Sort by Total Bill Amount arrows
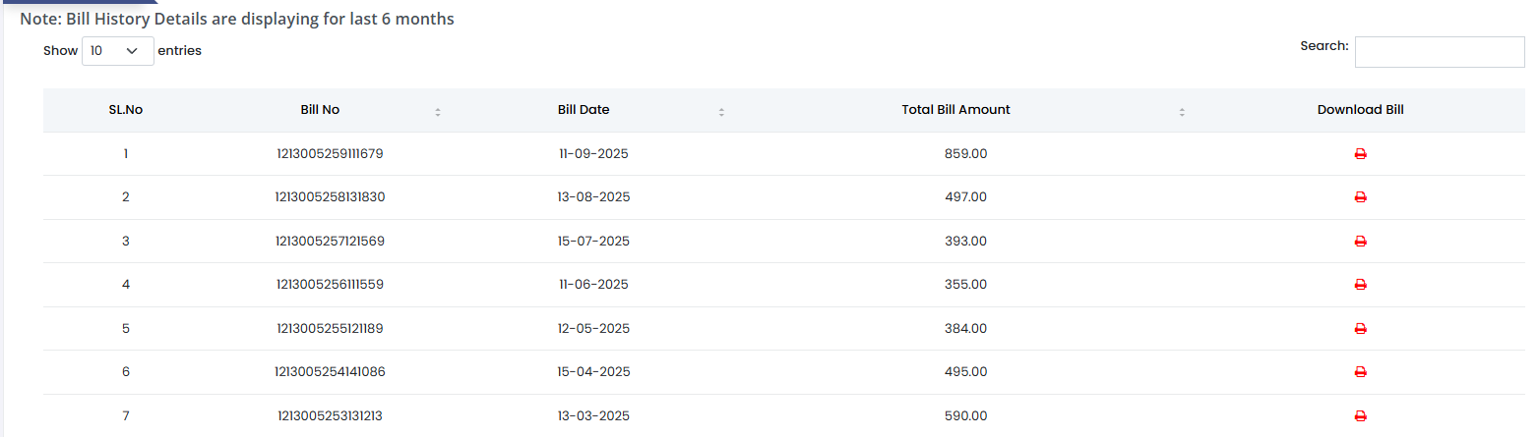This screenshot has height=437, width=1539. point(1182,112)
